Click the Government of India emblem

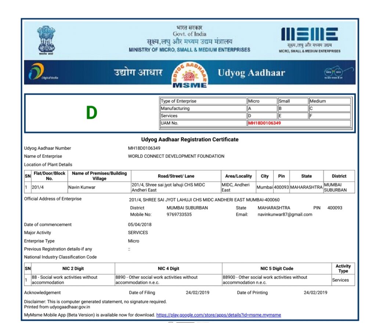tap(46, 40)
